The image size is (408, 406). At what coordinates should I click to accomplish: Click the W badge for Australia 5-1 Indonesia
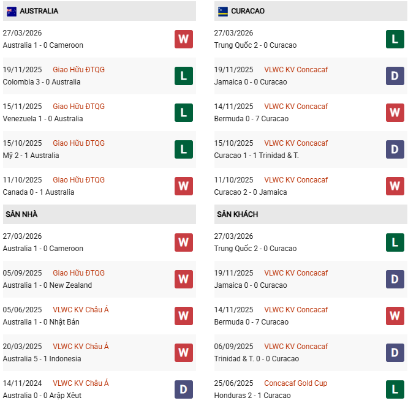[x=184, y=353]
